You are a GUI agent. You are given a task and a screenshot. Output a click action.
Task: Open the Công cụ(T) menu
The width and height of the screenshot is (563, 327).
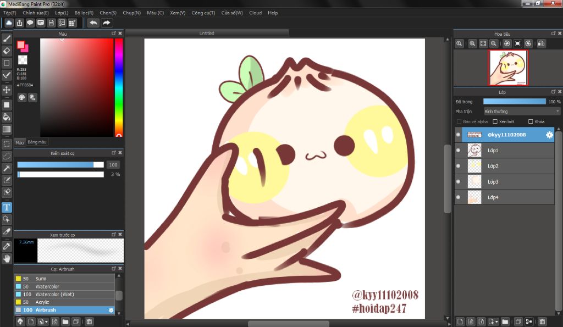(203, 13)
